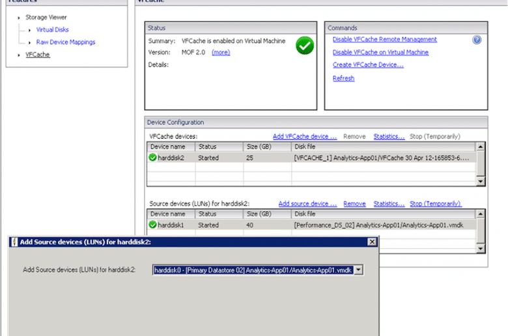Click the large green status checkmark
The height and width of the screenshot is (336, 508).
[305, 46]
